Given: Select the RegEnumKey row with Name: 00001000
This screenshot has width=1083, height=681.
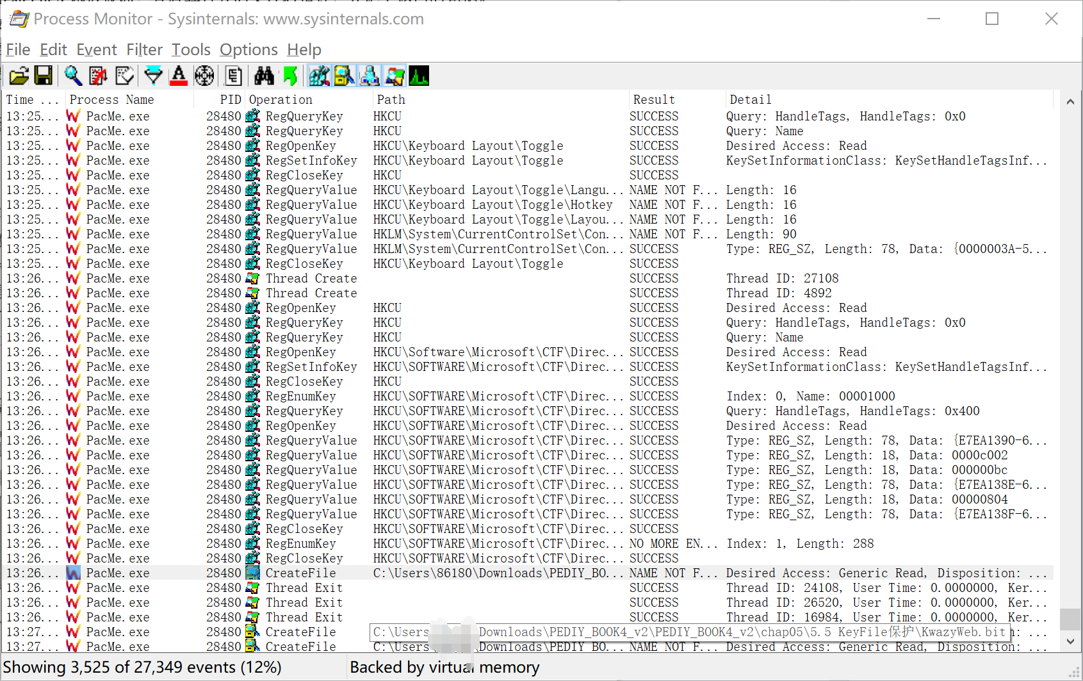Looking at the screenshot, I should (528, 396).
